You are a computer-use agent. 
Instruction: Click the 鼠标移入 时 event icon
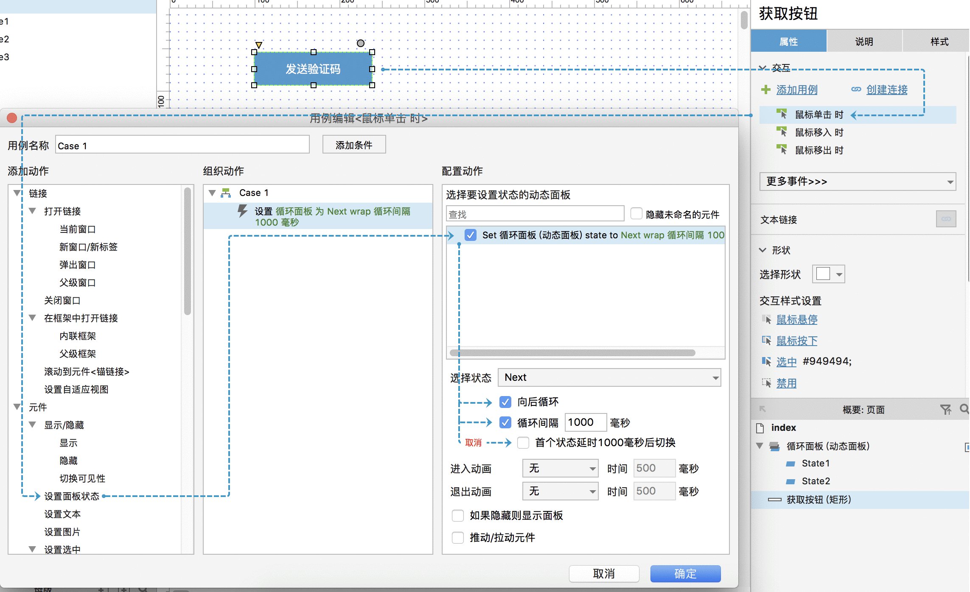pyautogui.click(x=782, y=132)
